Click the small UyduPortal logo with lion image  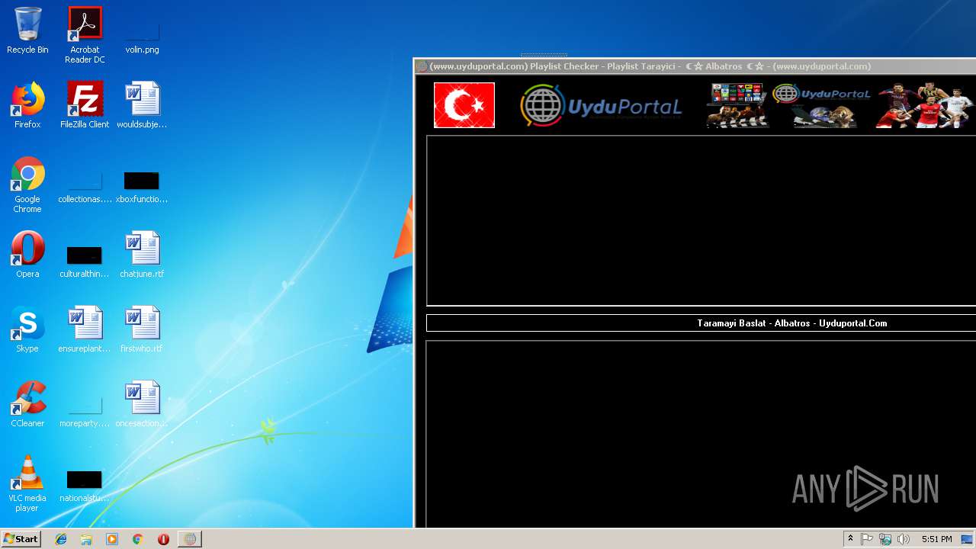coord(821,105)
